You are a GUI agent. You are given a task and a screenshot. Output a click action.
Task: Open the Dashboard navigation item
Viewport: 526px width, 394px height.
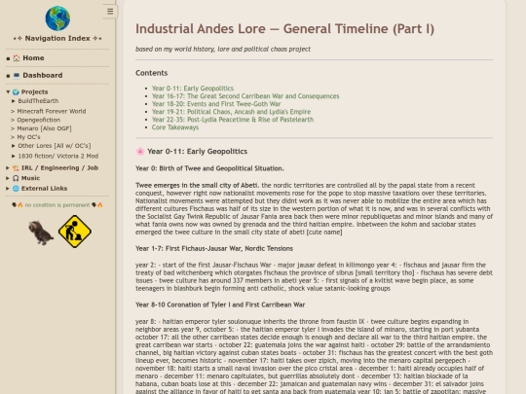[x=43, y=75]
